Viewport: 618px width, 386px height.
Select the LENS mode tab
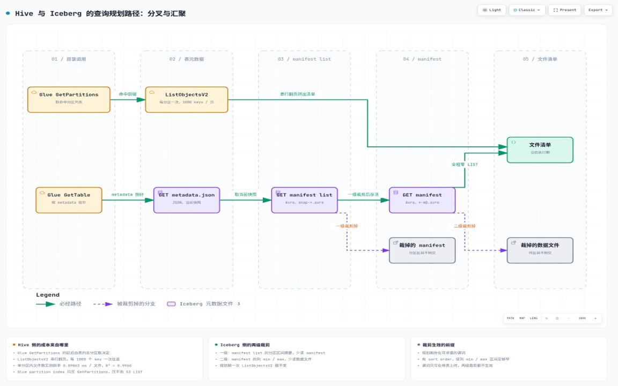534,318
